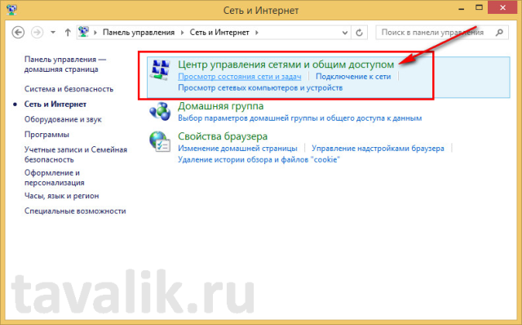Open Панель управления — домашняя страница link
This screenshot has width=522, height=325.
click(65, 65)
